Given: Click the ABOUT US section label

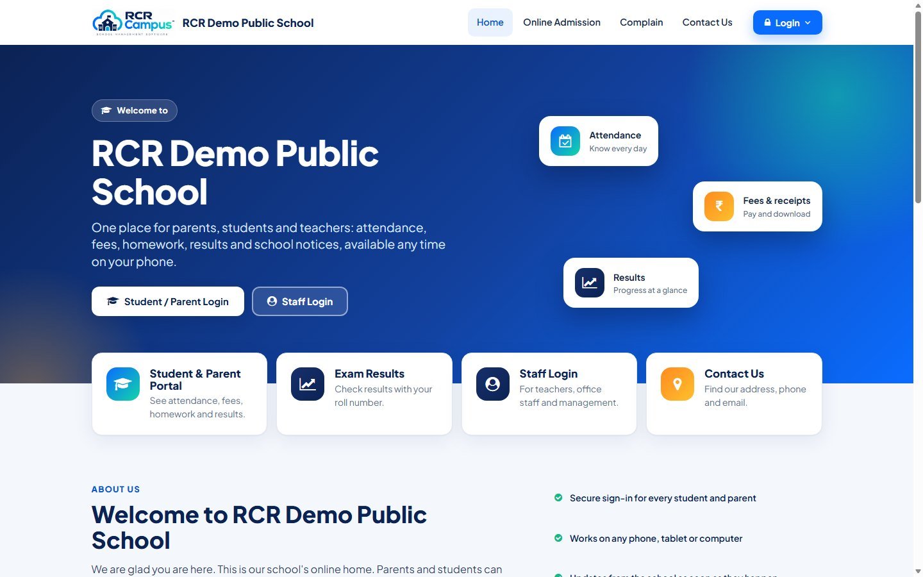Looking at the screenshot, I should pos(115,489).
